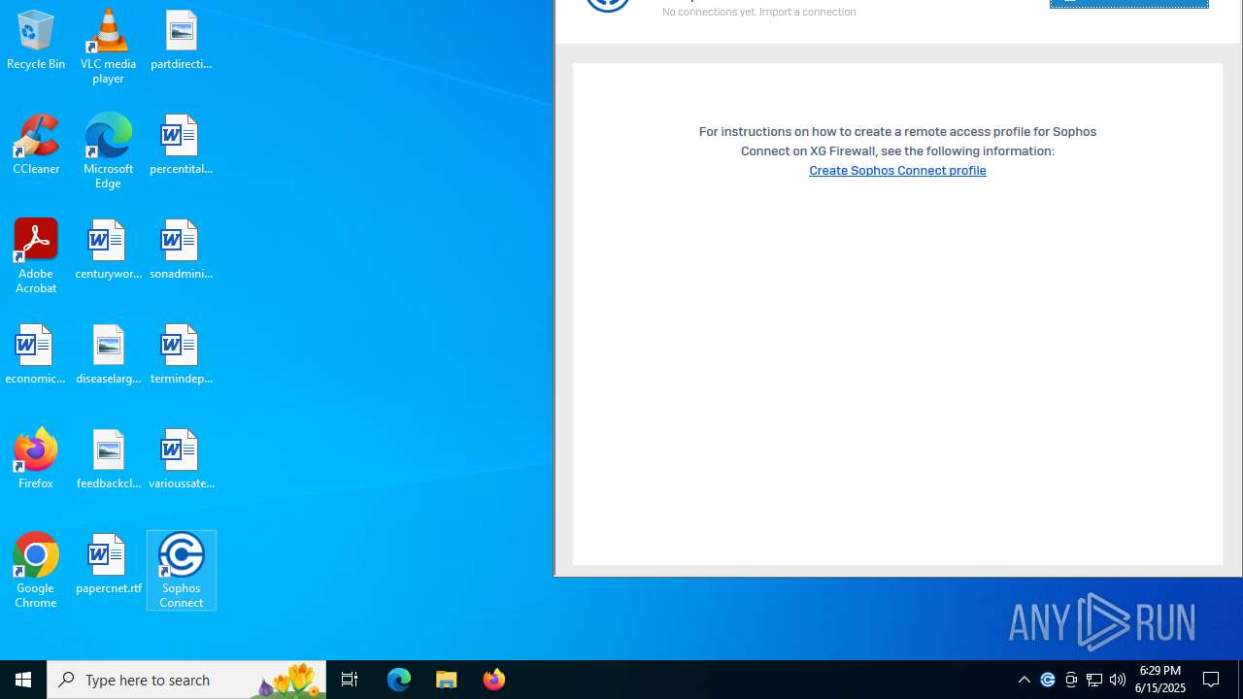Select the economic... Word document
Image resolution: width=1243 pixels, height=699 pixels.
click(36, 355)
